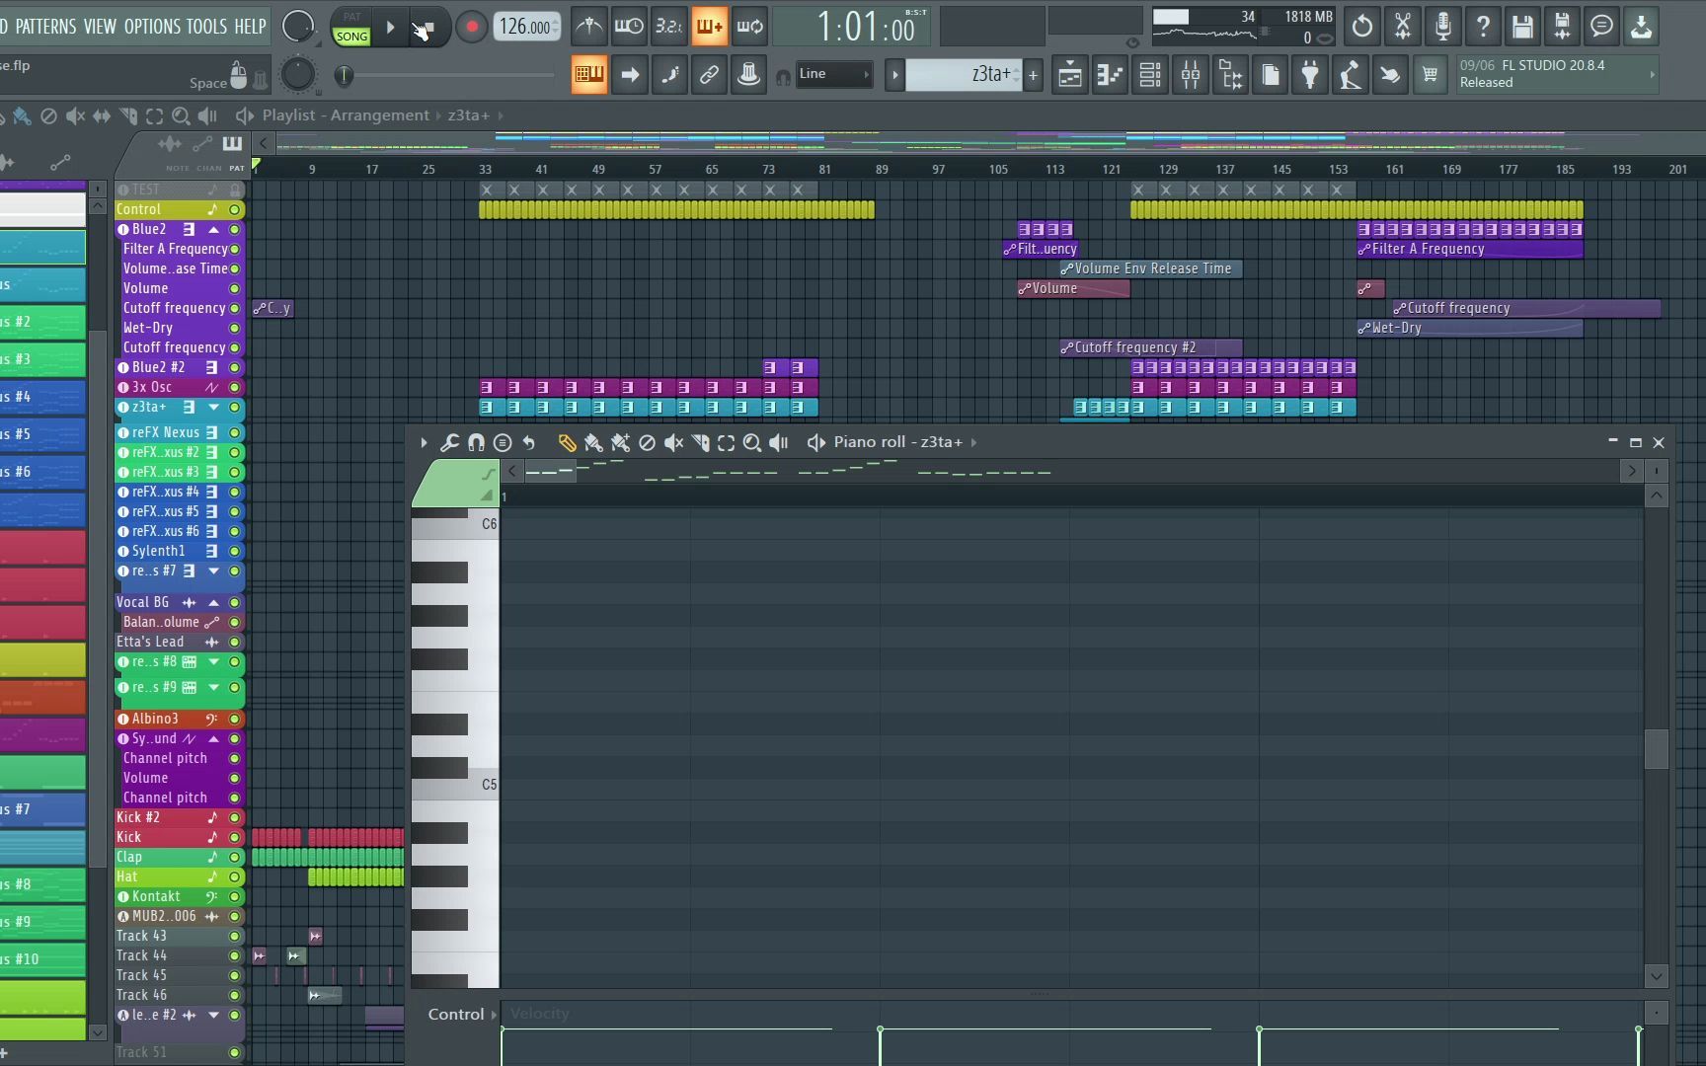Select piano roll draw pencil tool
Image resolution: width=1706 pixels, height=1066 pixels.
click(x=567, y=443)
